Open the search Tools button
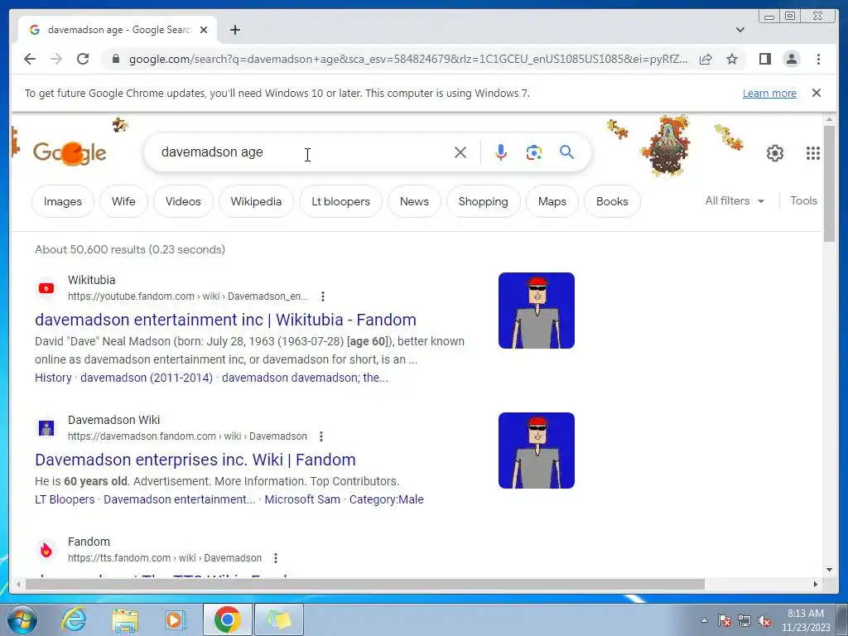The image size is (848, 636). coord(803,200)
